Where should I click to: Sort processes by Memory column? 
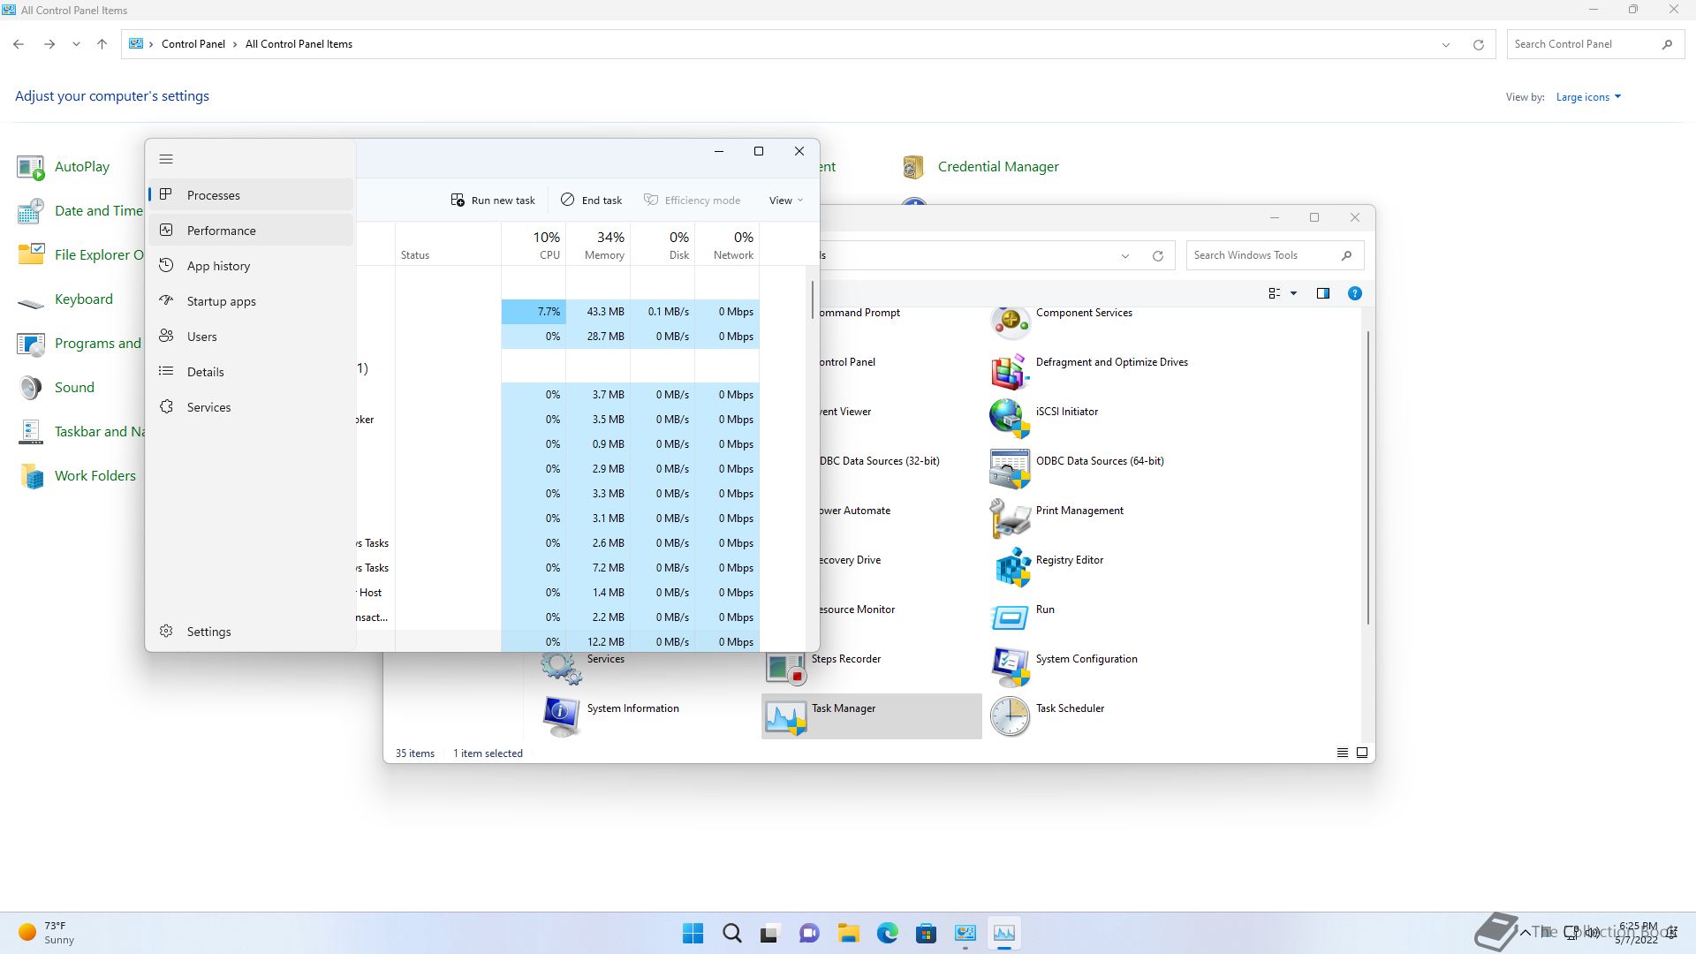[598, 245]
